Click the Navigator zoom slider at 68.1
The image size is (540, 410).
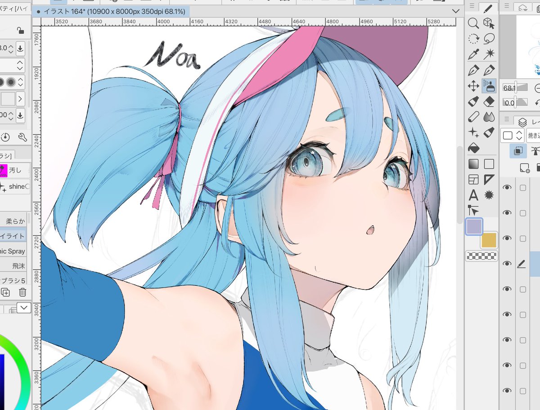tap(516, 88)
